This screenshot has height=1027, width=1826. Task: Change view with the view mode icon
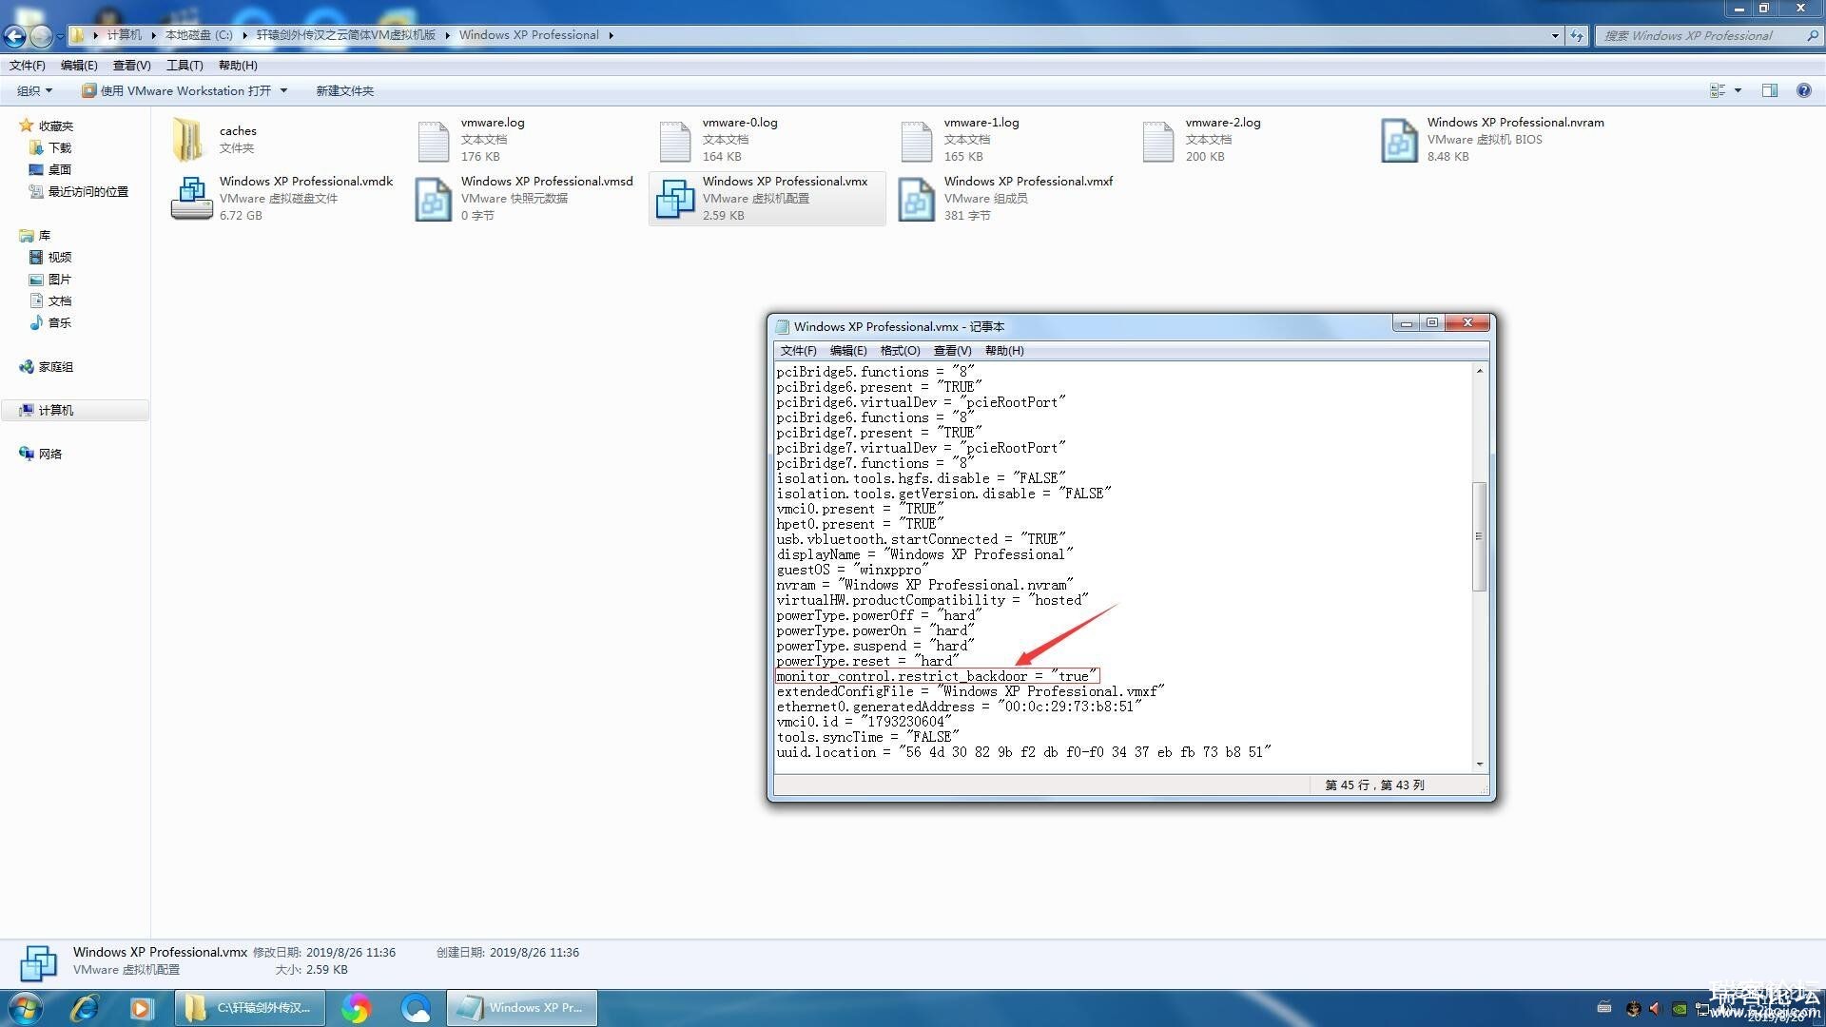tap(1718, 90)
